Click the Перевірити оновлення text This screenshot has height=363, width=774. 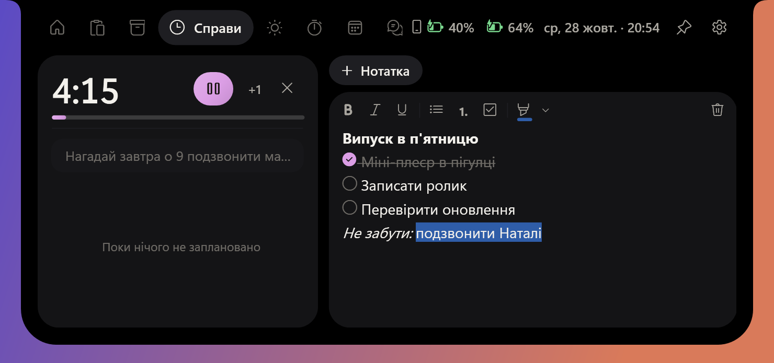point(438,210)
